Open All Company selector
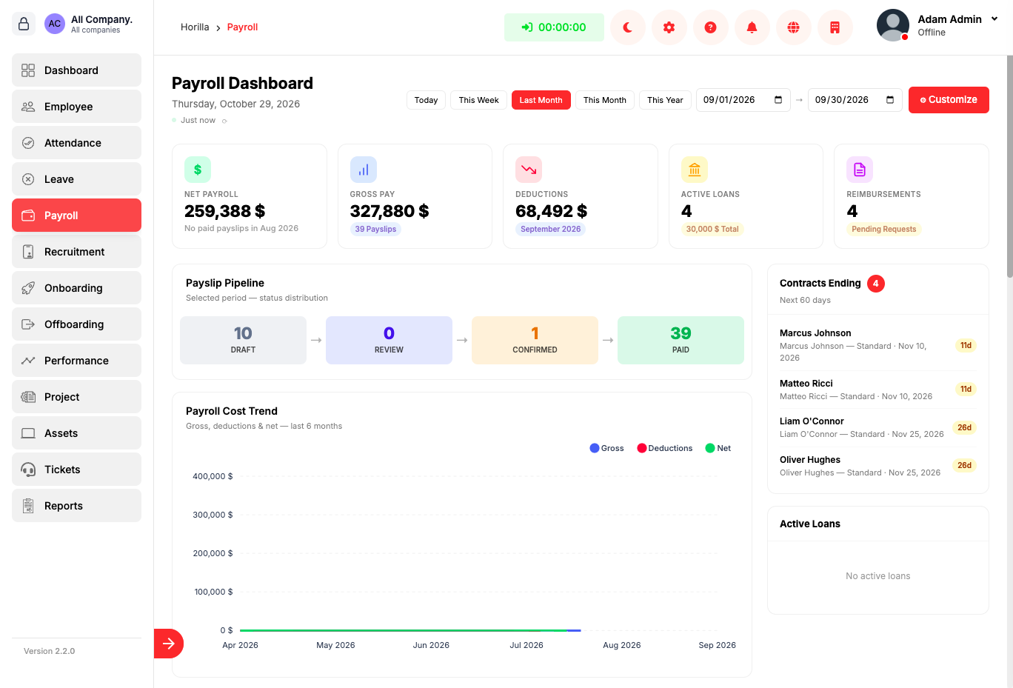 88,24
